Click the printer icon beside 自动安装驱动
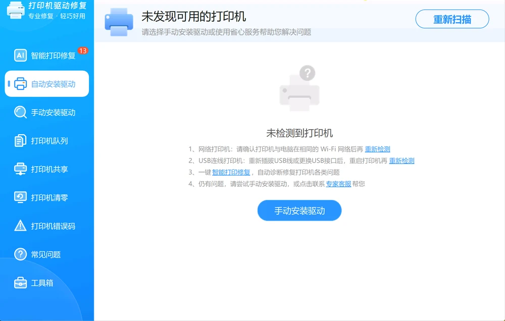The width and height of the screenshot is (505, 321). 20,84
